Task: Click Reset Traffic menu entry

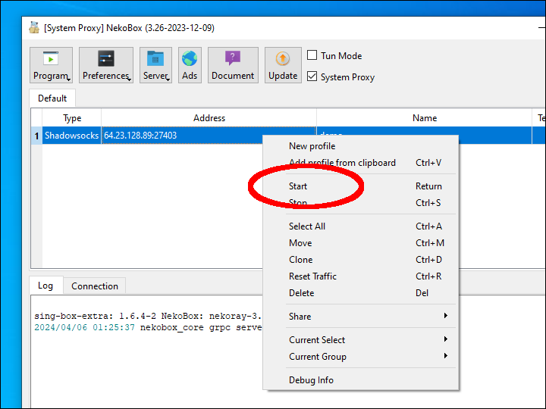Action: click(312, 276)
